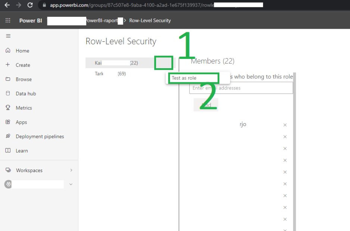Viewport: 350px width, 231px height.
Task: Open the Data hub icon
Action: (7, 93)
